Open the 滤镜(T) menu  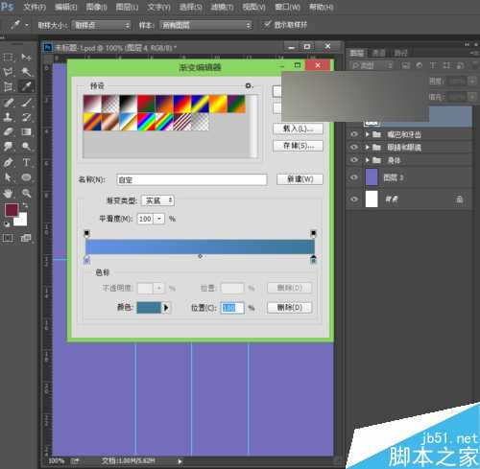[x=222, y=7]
